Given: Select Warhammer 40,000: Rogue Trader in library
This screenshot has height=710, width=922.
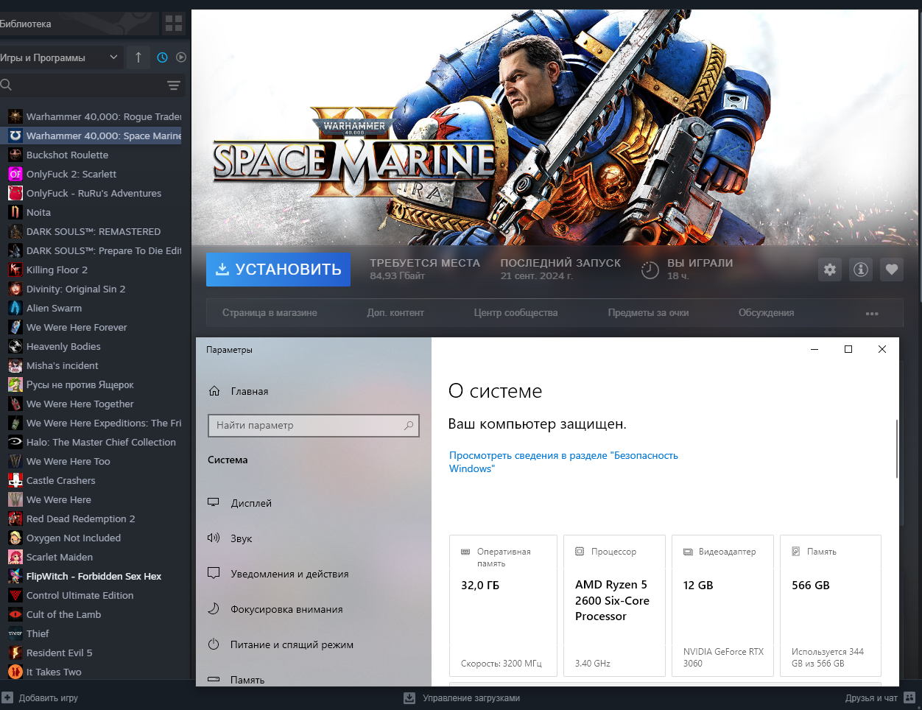Looking at the screenshot, I should pos(94,116).
